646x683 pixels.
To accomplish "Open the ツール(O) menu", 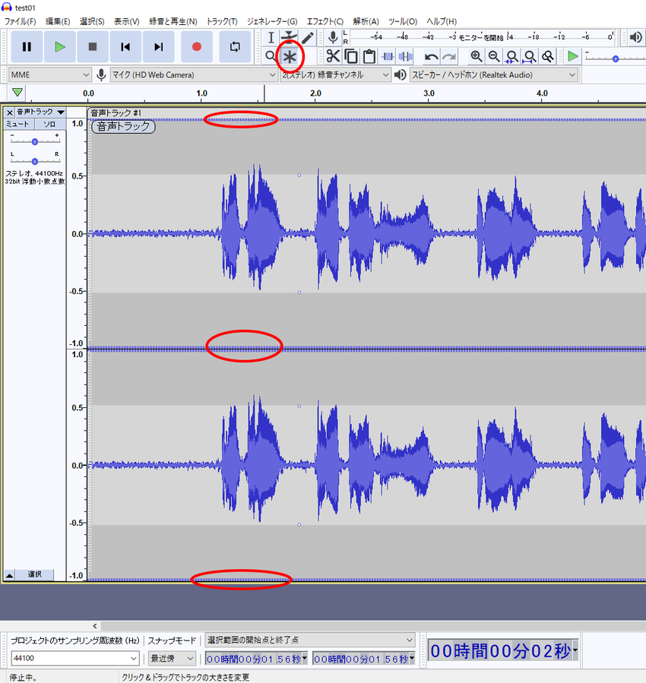I will [403, 21].
